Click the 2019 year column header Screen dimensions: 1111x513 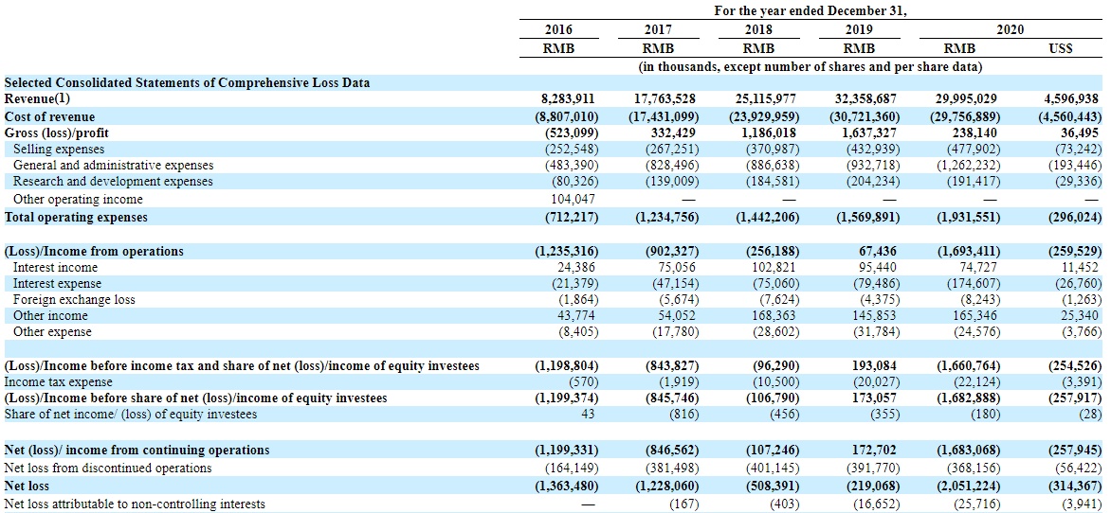[859, 30]
